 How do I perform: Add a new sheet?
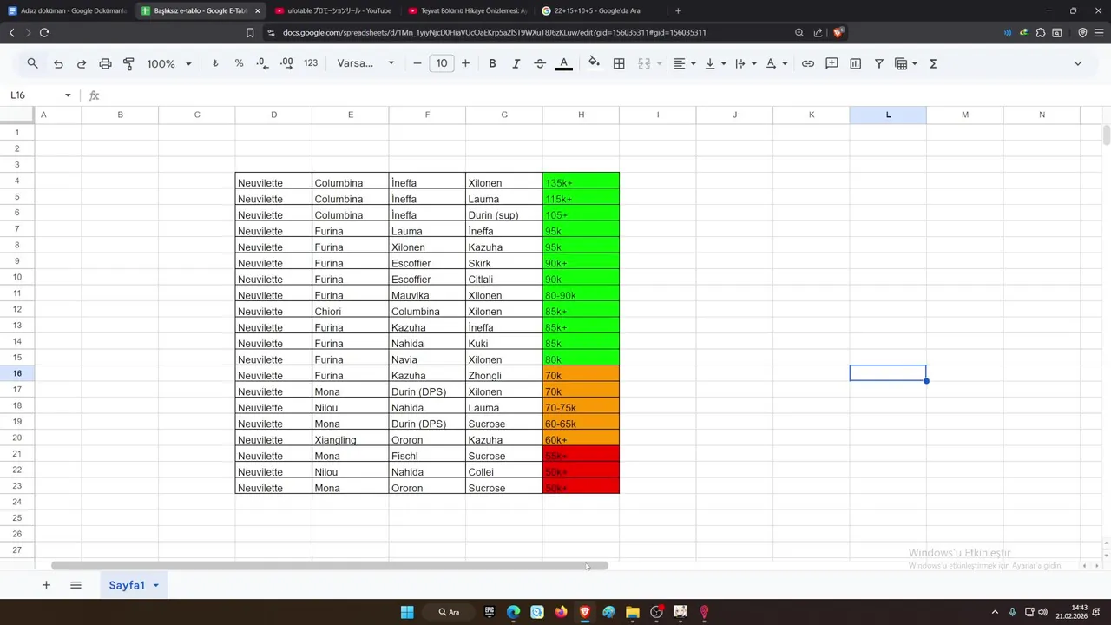[x=46, y=585]
